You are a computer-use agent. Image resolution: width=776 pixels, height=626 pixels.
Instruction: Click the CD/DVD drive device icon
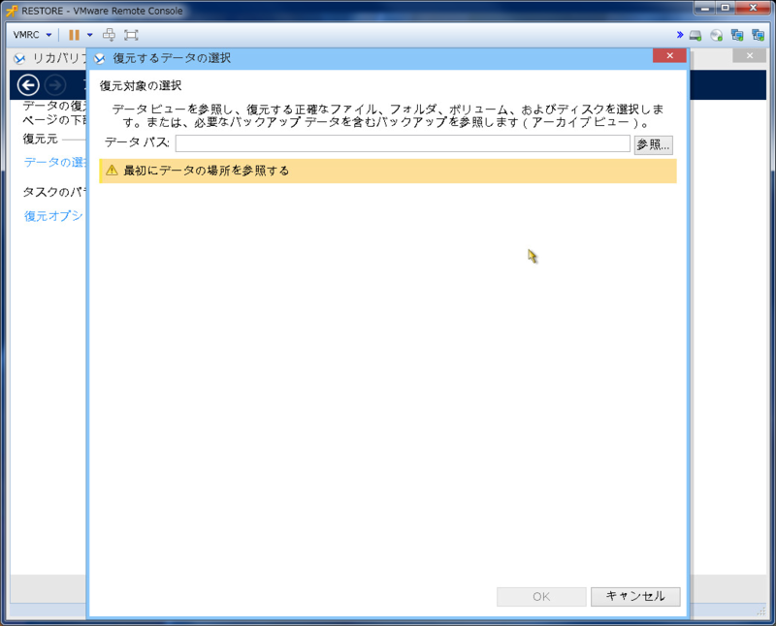(717, 36)
